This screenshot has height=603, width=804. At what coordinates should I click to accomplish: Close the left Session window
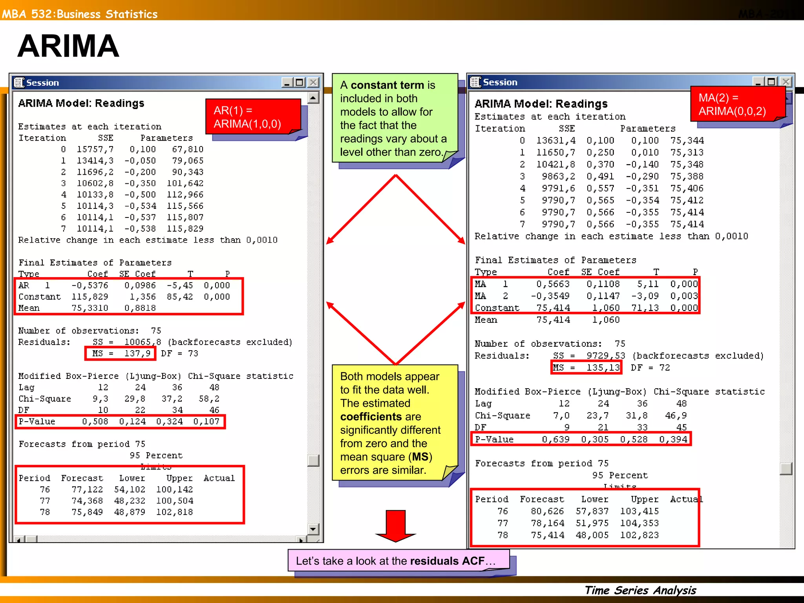tap(313, 82)
